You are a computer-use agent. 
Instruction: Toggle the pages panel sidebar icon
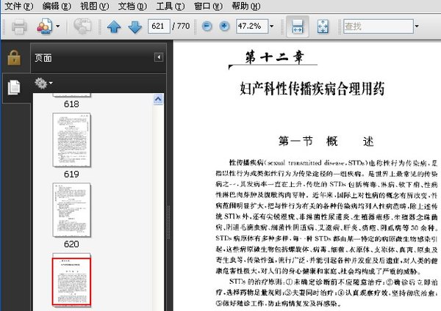point(14,87)
